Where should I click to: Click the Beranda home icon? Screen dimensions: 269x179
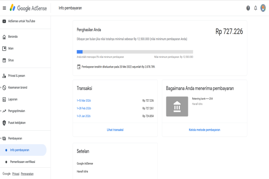pyautogui.click(x=4, y=36)
